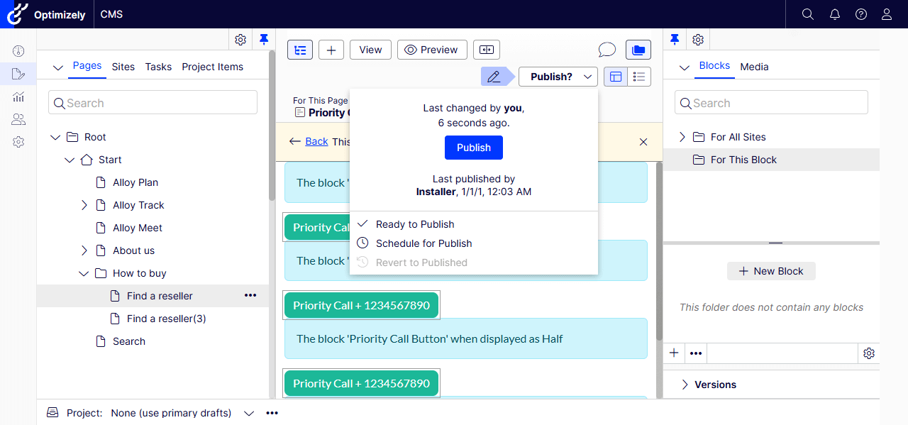
Task: Click the blue Publish button
Action: [473, 148]
